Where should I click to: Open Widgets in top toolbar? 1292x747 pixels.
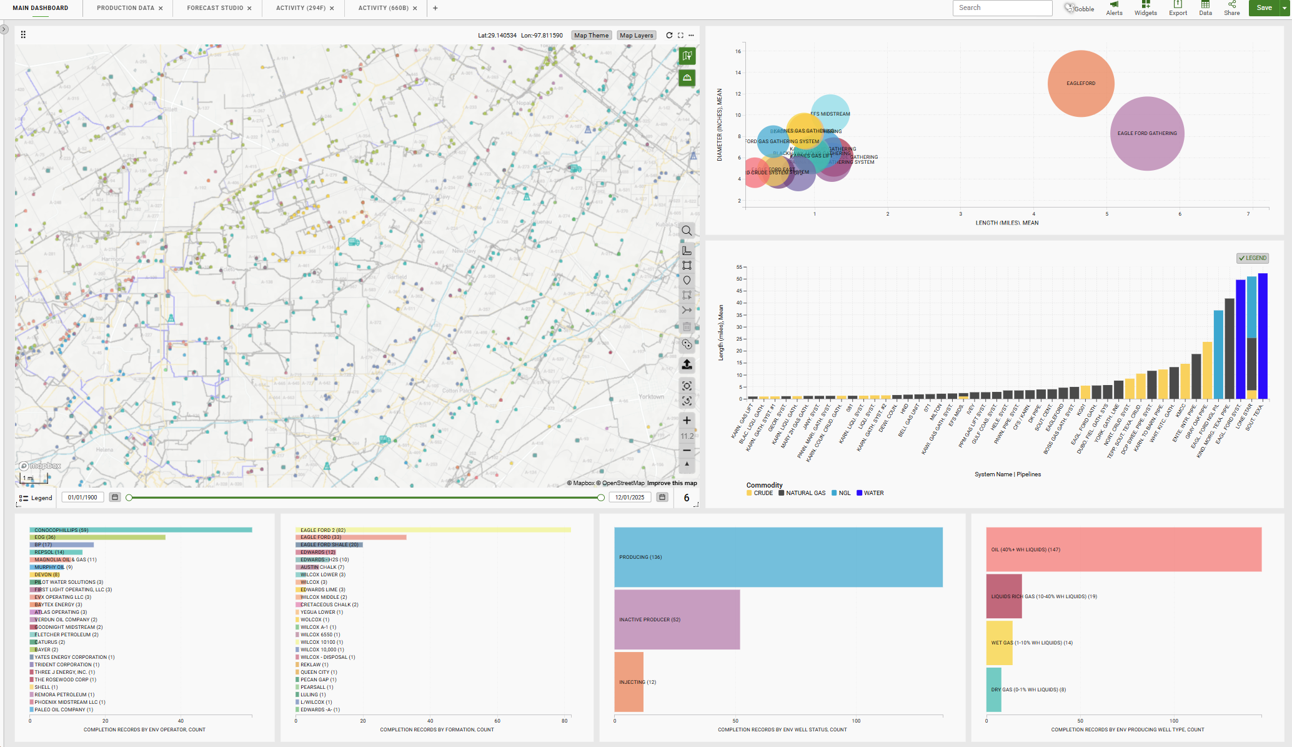[x=1145, y=8]
